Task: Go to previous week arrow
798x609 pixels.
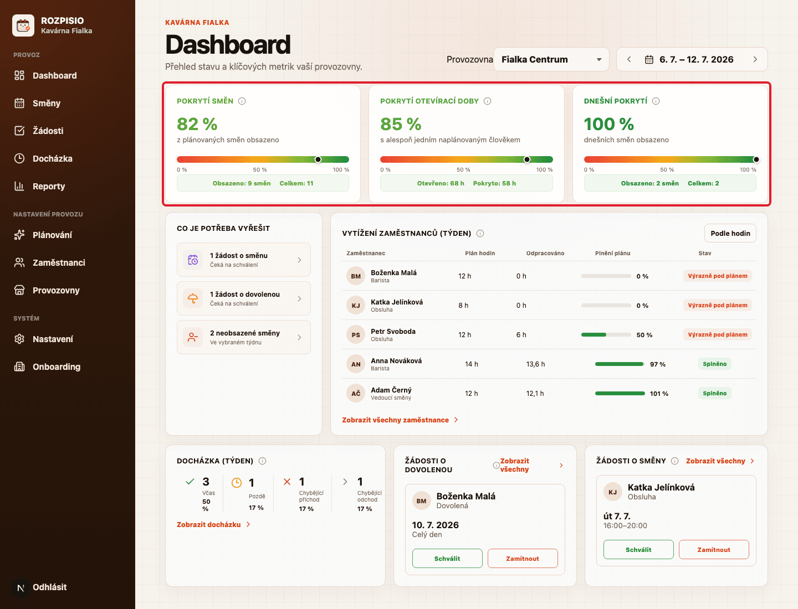Action: click(x=629, y=59)
